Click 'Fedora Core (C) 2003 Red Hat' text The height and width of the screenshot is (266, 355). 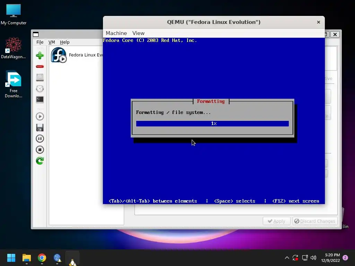pyautogui.click(x=150, y=41)
